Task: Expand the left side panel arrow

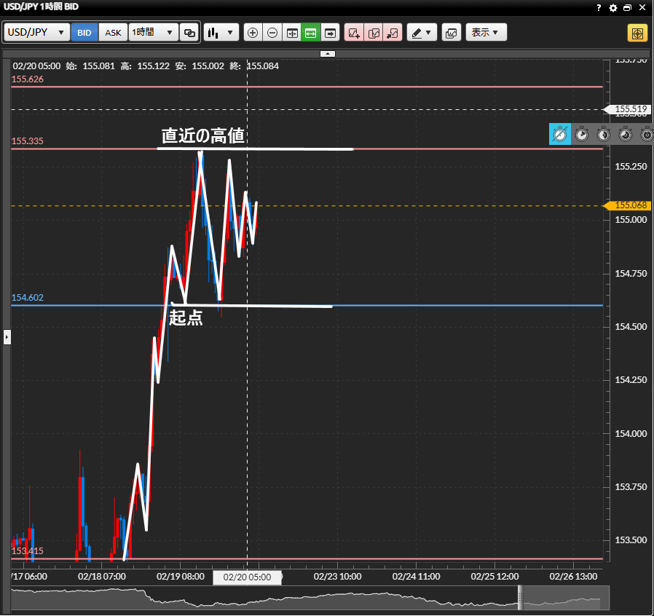Action: pos(7,336)
